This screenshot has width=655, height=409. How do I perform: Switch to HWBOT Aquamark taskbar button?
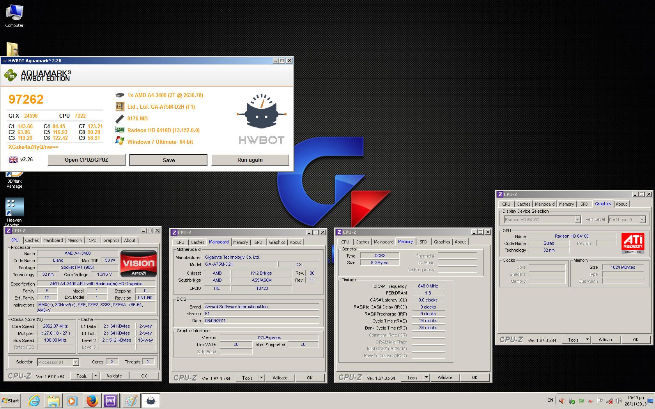click(150, 400)
